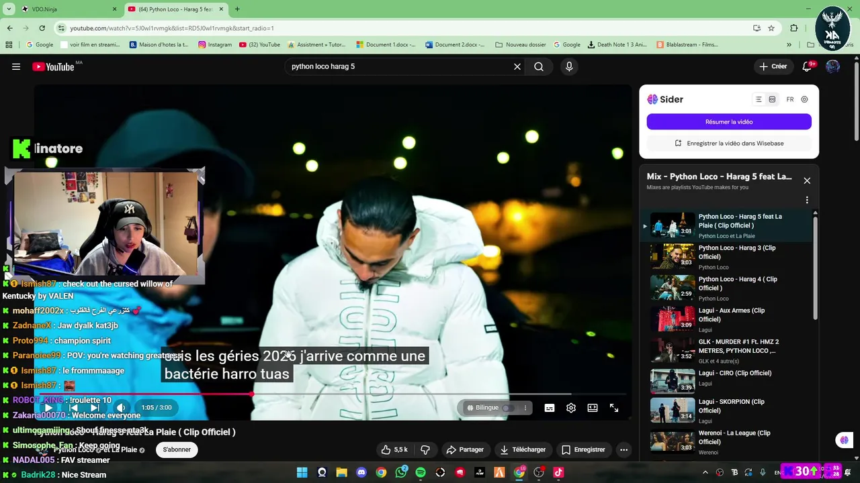Open the YouTube hamburger guide menu
This screenshot has width=860, height=483.
[x=16, y=66]
